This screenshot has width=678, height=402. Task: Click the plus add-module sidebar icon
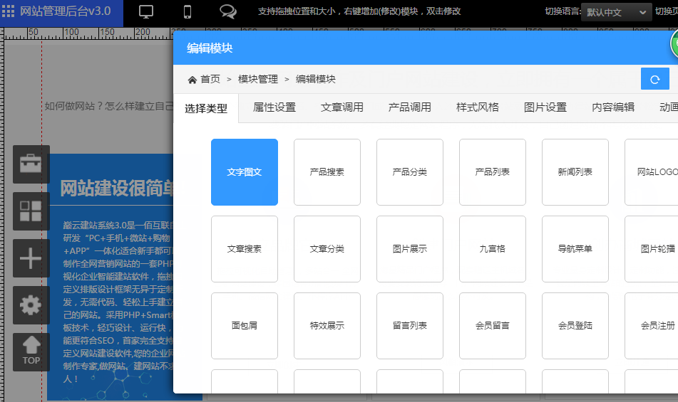[x=31, y=258]
